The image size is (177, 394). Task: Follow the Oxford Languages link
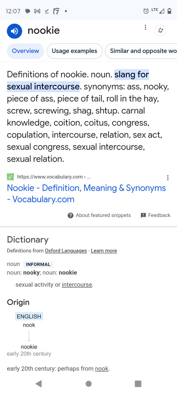(x=66, y=251)
